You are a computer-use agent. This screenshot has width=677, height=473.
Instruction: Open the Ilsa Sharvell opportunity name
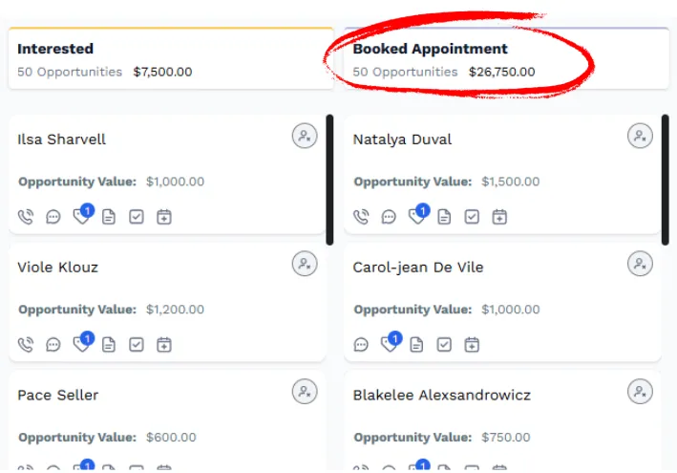(x=61, y=140)
